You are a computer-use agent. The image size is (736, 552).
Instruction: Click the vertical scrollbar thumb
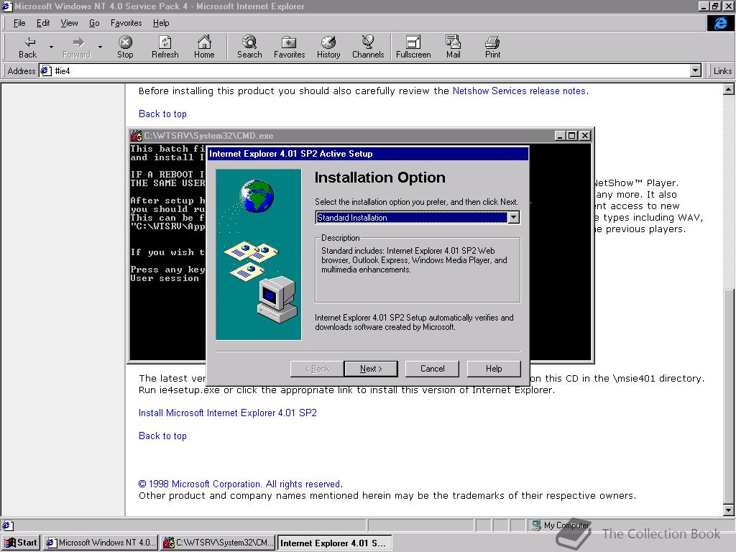pyautogui.click(x=729, y=397)
